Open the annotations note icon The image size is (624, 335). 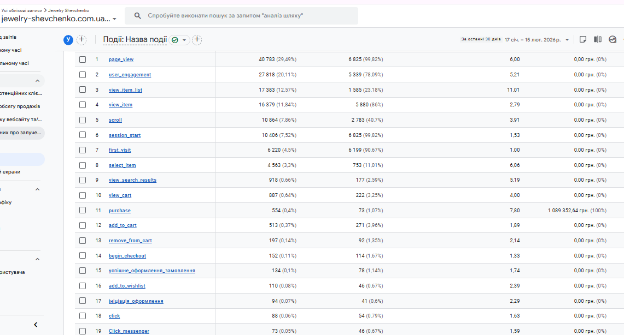coord(583,39)
